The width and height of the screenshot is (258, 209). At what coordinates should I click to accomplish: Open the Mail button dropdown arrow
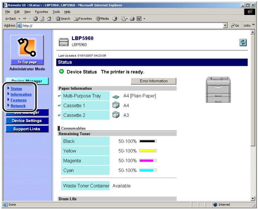coord(127,19)
